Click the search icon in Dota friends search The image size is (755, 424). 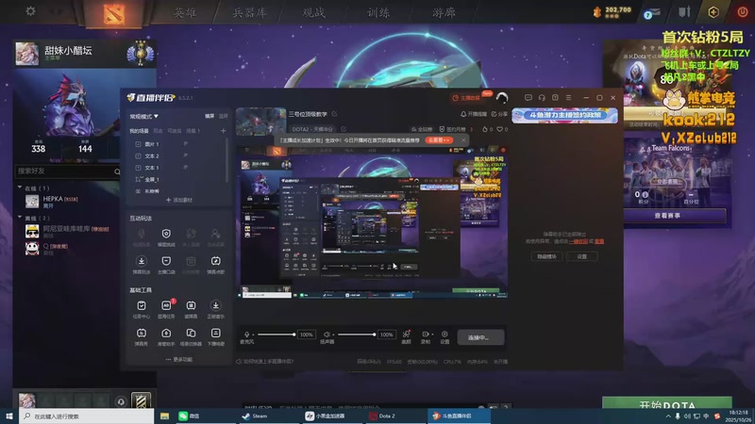pyautogui.click(x=117, y=171)
